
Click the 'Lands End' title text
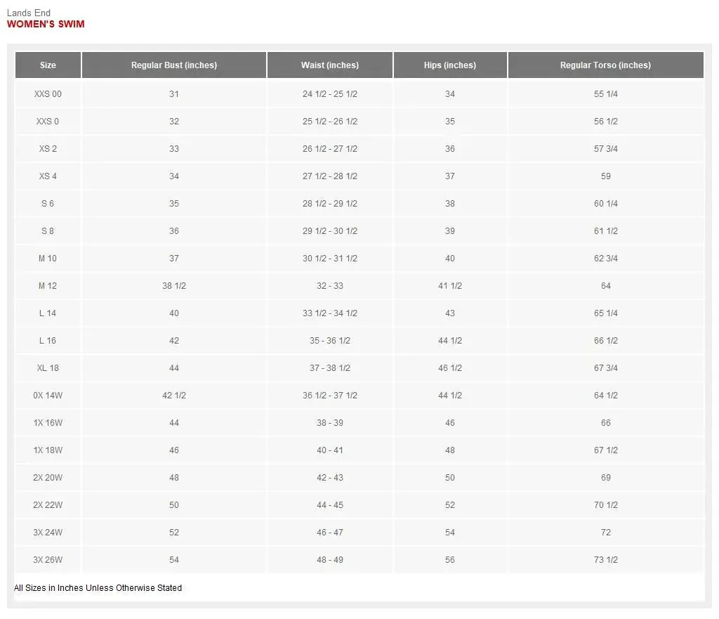pyautogui.click(x=28, y=13)
